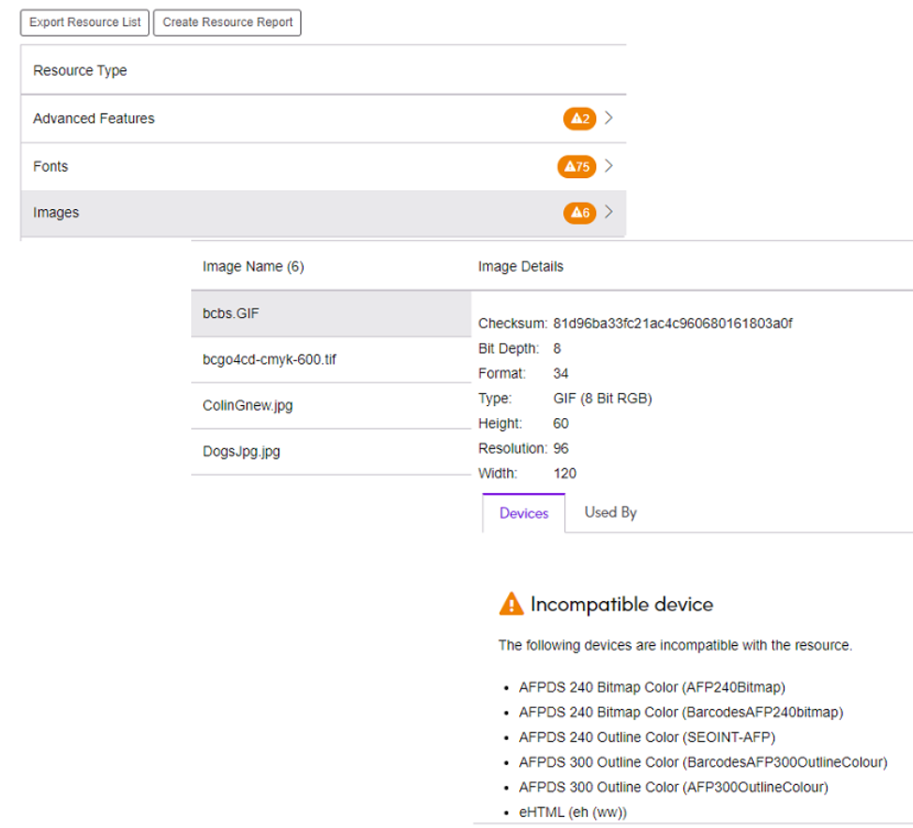The width and height of the screenshot is (913, 828).
Task: Click the Incompatible device warning triangle icon
Action: [511, 604]
